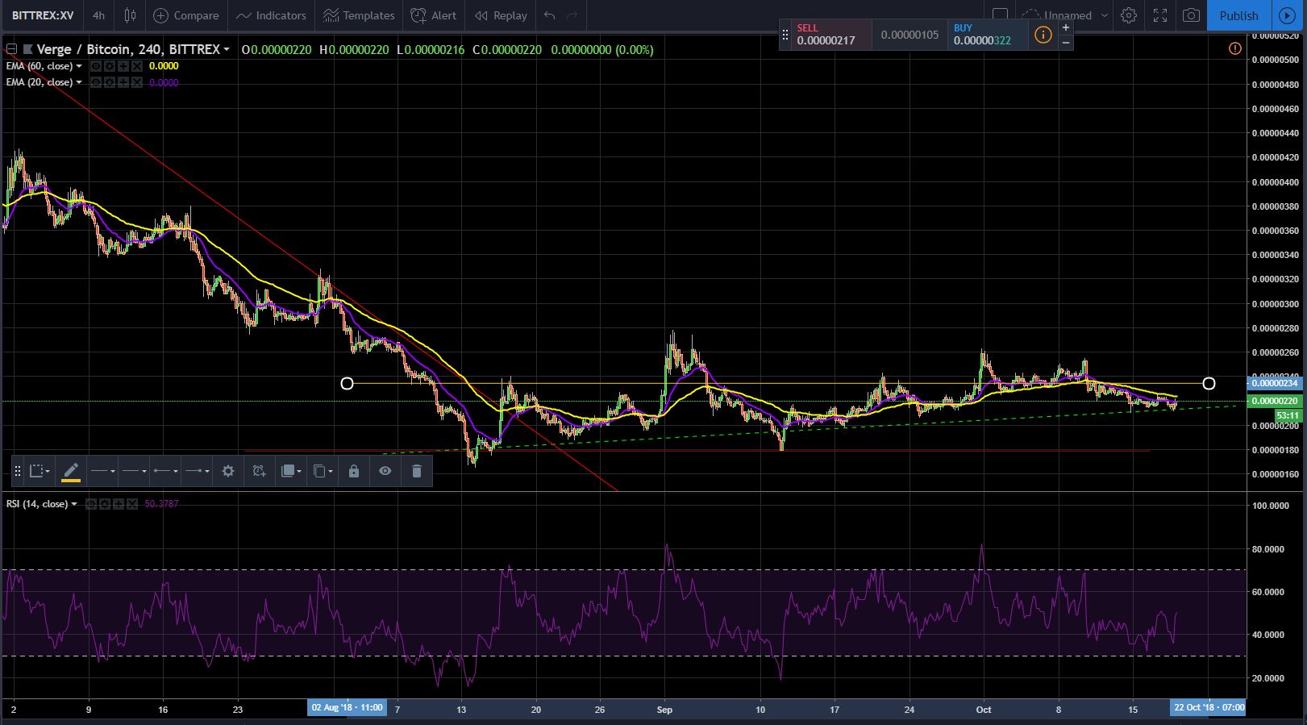The width and height of the screenshot is (1307, 725).
Task: Grab the trading panel drag handle
Action: pyautogui.click(x=785, y=35)
